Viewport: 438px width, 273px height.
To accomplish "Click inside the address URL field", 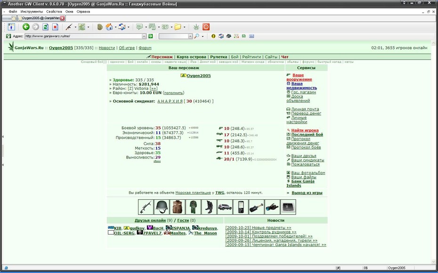I will pyautogui.click(x=83, y=36).
